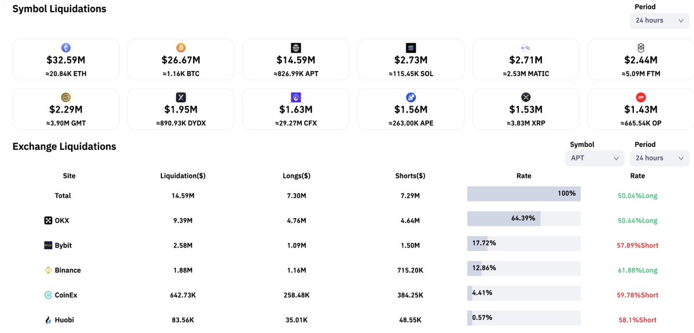Select the Binance exchange name
The image size is (694, 333).
point(68,270)
